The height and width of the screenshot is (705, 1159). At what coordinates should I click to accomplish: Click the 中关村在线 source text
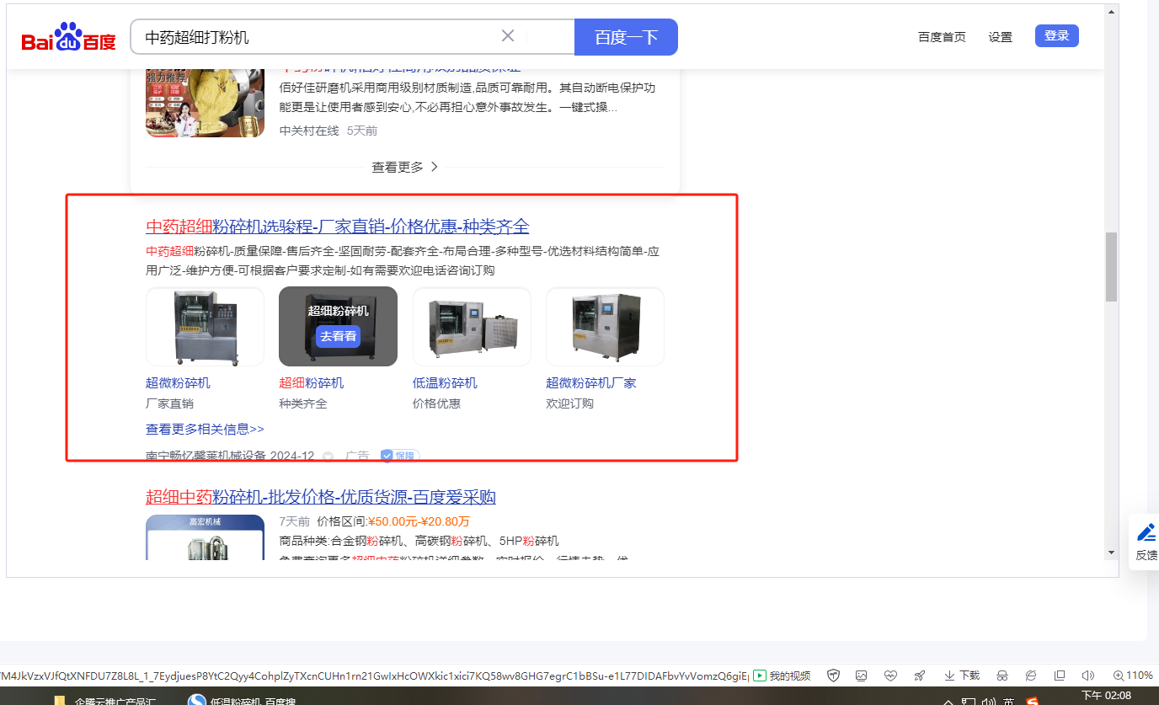(309, 131)
